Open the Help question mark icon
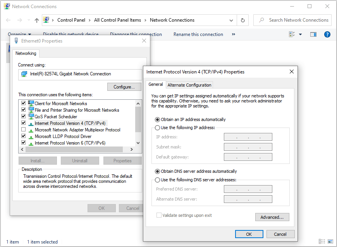The image size is (337, 247). [327, 34]
